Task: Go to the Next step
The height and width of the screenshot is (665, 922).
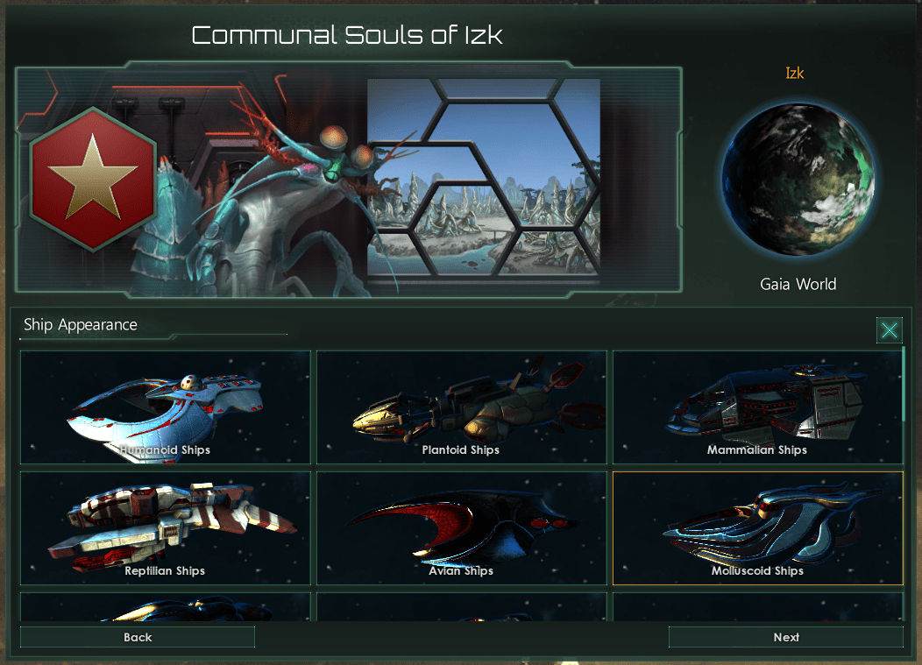Action: [785, 637]
